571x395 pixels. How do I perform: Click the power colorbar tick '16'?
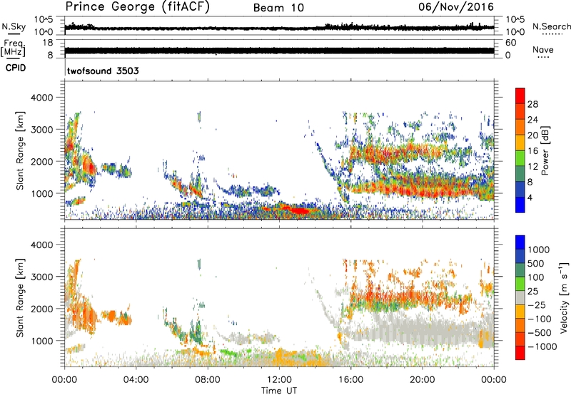tap(532, 151)
